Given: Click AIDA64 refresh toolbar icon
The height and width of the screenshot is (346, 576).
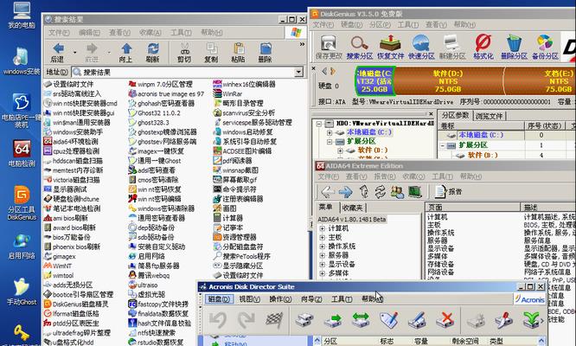Looking at the screenshot, I should pyautogui.click(x=381, y=191).
